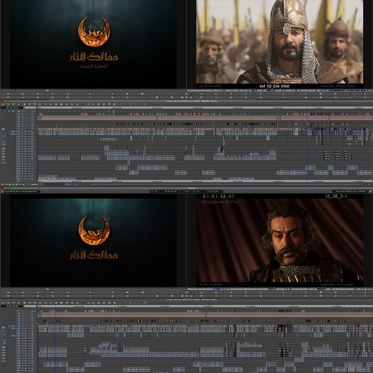Click Remove Effect in top timeline toolbar
The width and height of the screenshot is (373, 373).
(x=40, y=104)
